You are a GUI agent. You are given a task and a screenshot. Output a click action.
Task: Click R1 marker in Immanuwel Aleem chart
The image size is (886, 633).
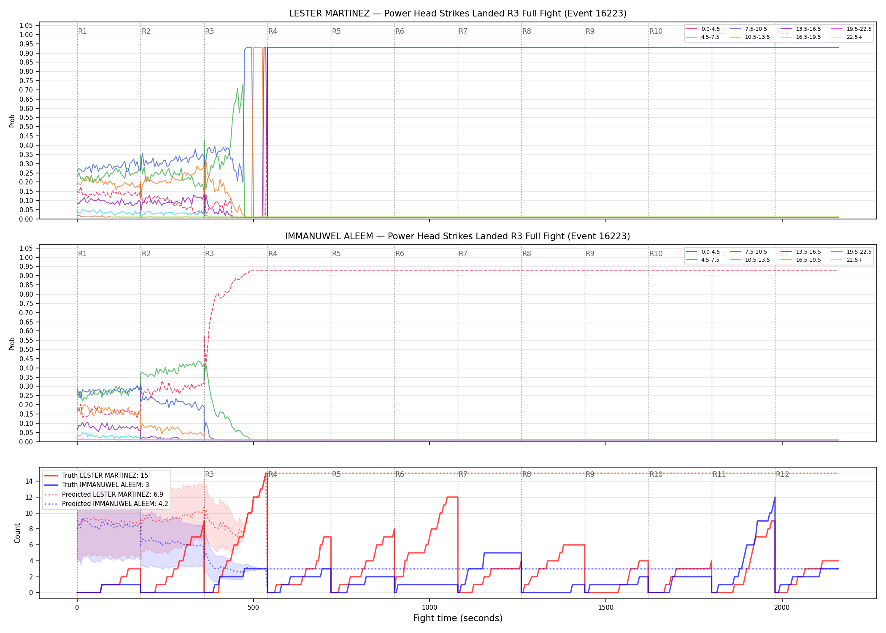(82, 254)
